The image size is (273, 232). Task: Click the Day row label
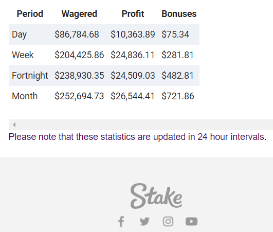tap(19, 34)
